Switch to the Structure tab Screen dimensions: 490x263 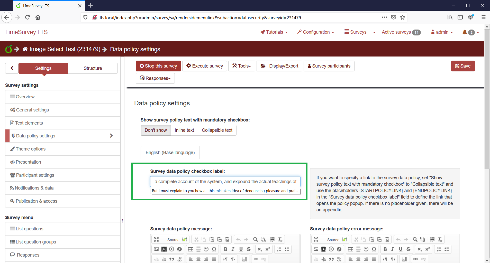(93, 68)
